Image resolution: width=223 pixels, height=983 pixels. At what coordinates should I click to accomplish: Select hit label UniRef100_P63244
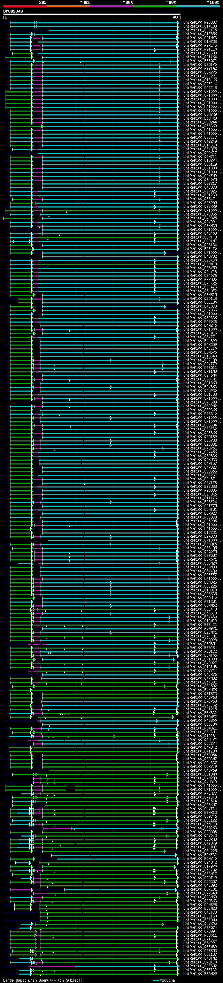point(200,122)
